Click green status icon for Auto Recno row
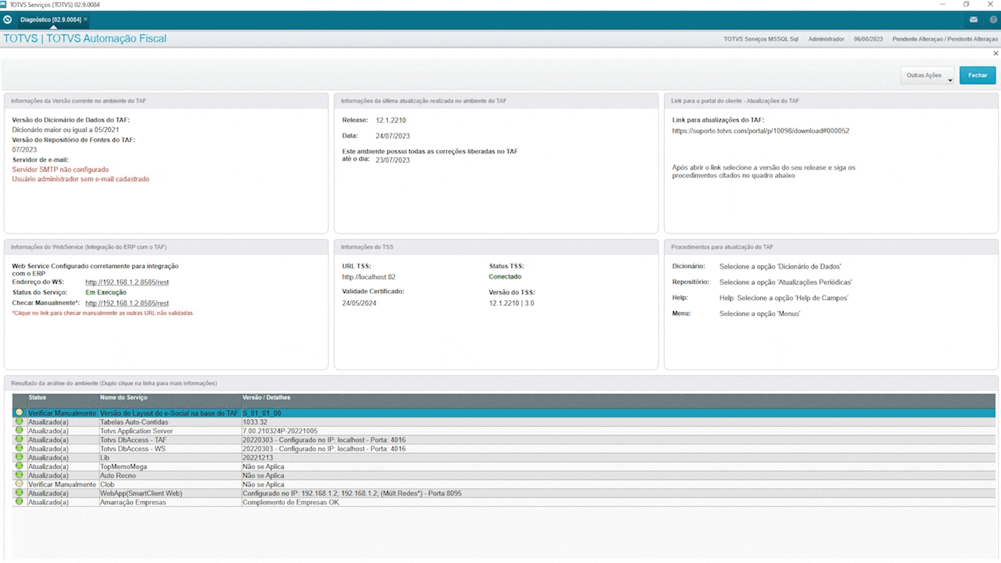The width and height of the screenshot is (1001, 563). 19,475
